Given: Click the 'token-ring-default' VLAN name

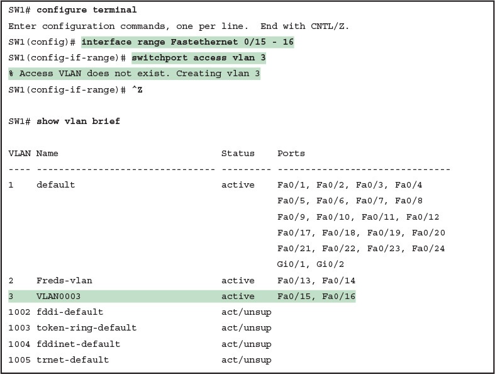Looking at the screenshot, I should (86, 328).
